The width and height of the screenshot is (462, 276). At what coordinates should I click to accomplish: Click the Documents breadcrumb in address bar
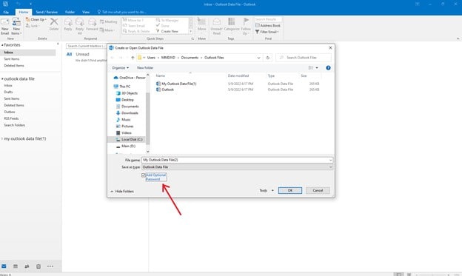[x=190, y=58]
